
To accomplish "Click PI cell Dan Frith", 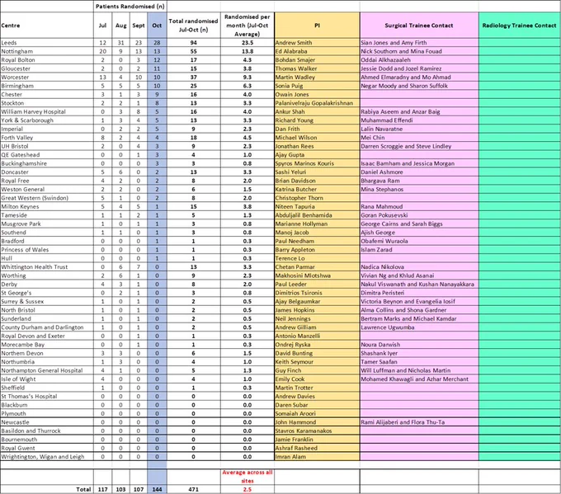I will click(x=317, y=129).
